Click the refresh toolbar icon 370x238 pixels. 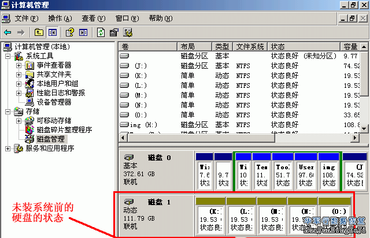click(101, 32)
